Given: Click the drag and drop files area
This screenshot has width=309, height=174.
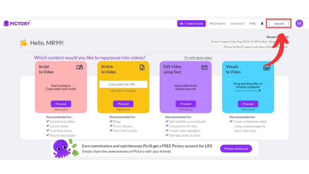Looking at the screenshot, I should 248,87.
